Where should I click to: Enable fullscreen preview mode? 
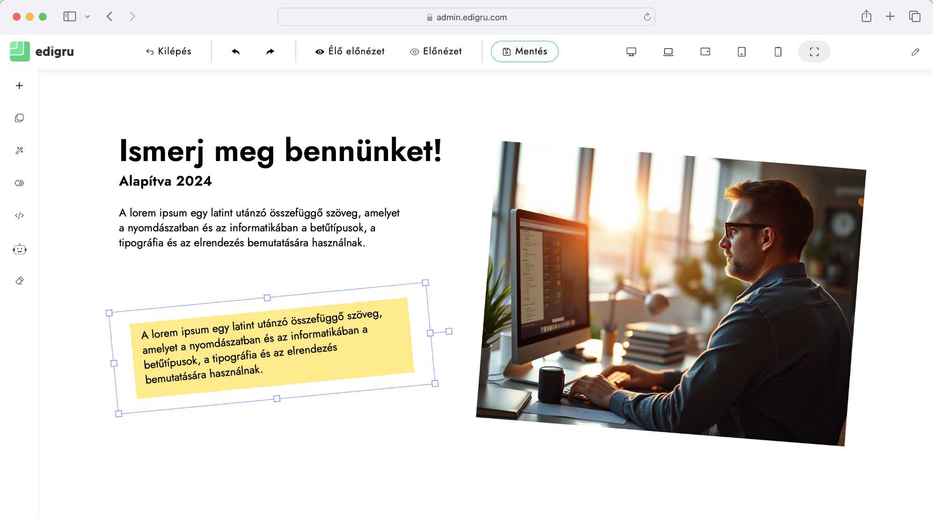[814, 52]
